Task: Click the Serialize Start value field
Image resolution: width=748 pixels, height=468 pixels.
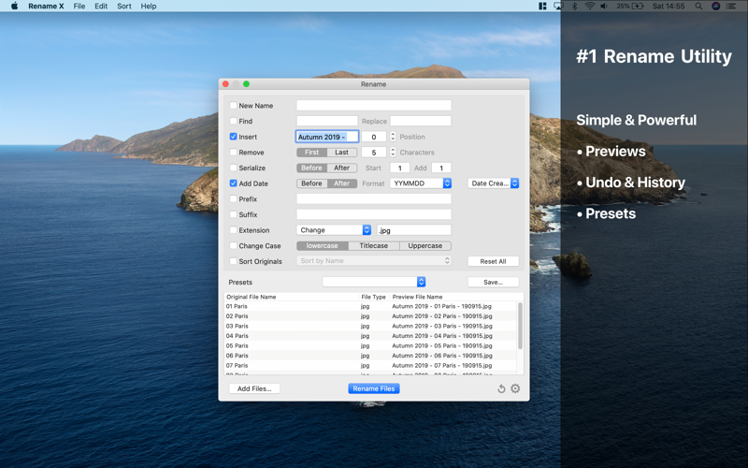Action: [400, 168]
